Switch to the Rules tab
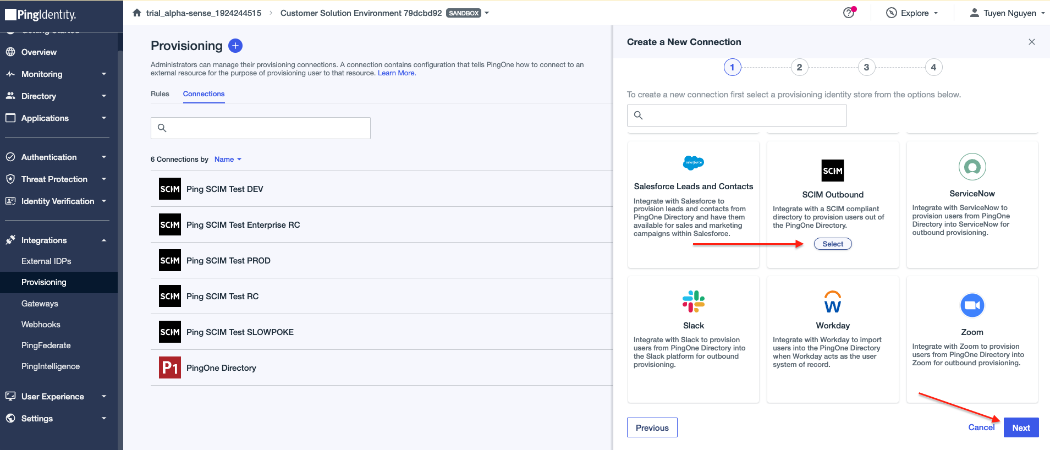Screen dimensions: 1050x450 coord(160,94)
